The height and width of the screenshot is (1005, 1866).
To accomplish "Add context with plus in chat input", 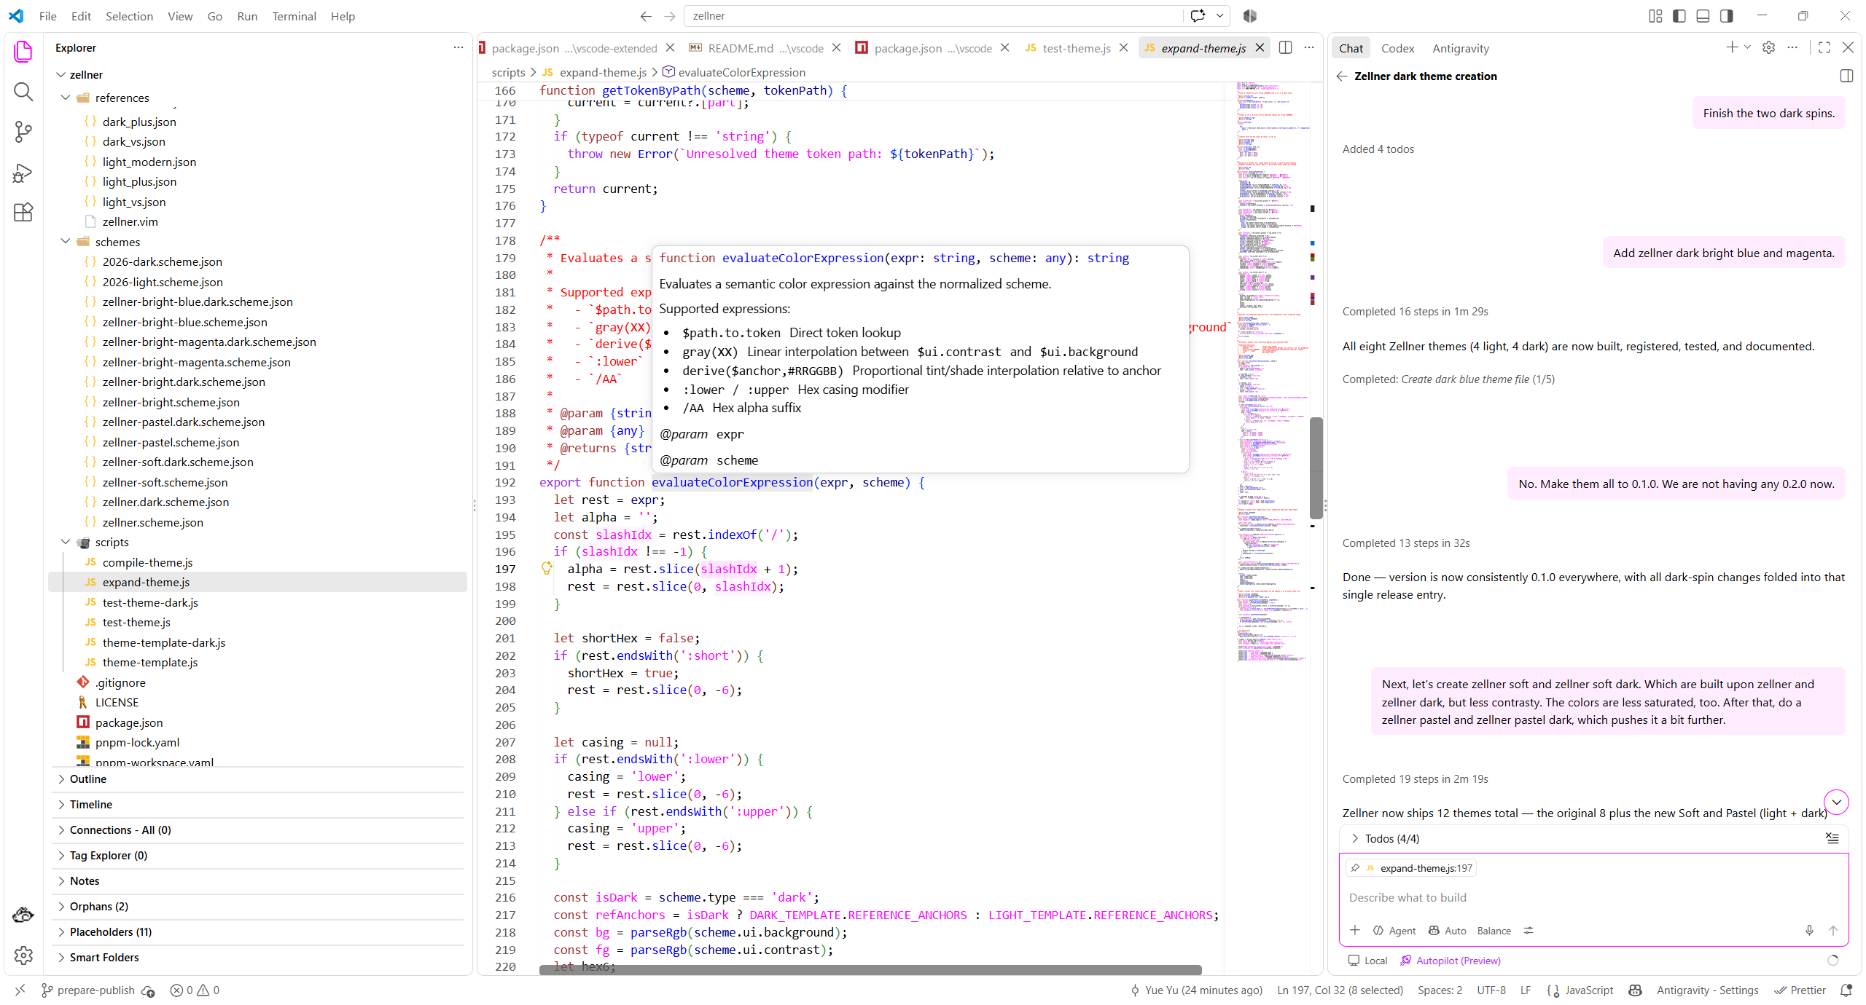I will [x=1355, y=931].
